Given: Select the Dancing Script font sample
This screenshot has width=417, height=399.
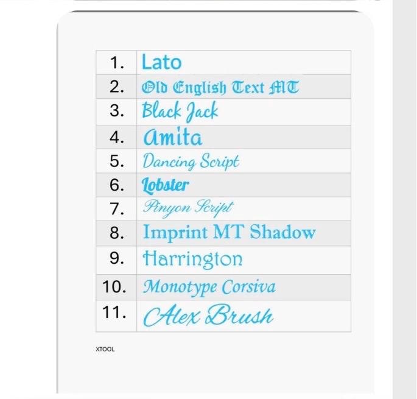Looking at the screenshot, I should click(x=191, y=161).
